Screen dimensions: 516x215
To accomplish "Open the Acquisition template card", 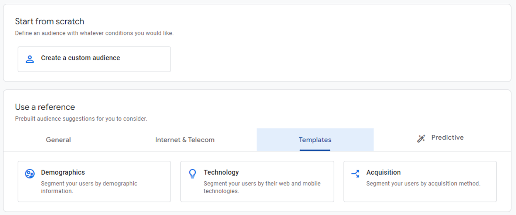I will point(420,181).
